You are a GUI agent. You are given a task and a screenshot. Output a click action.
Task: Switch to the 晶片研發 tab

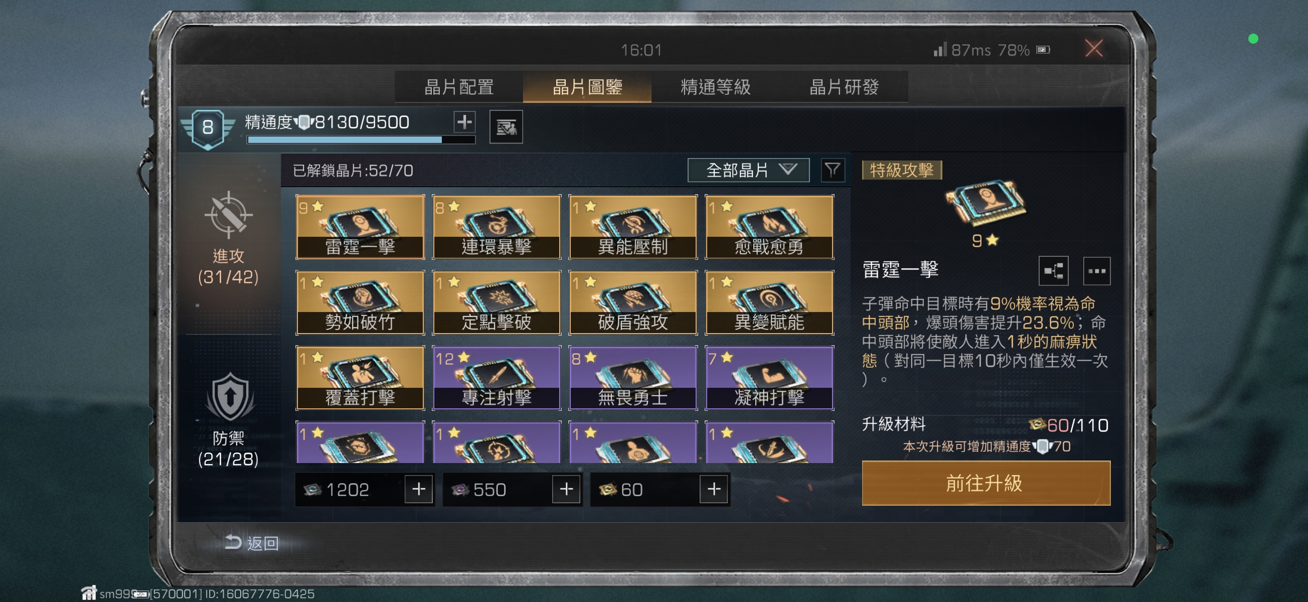(x=844, y=87)
